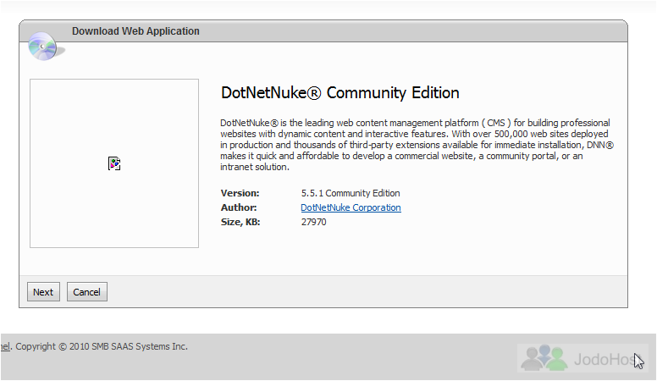The height and width of the screenshot is (381, 657).
Task: Click the copyright text 'SMB SAAS Systems Inc.'
Action: [140, 346]
